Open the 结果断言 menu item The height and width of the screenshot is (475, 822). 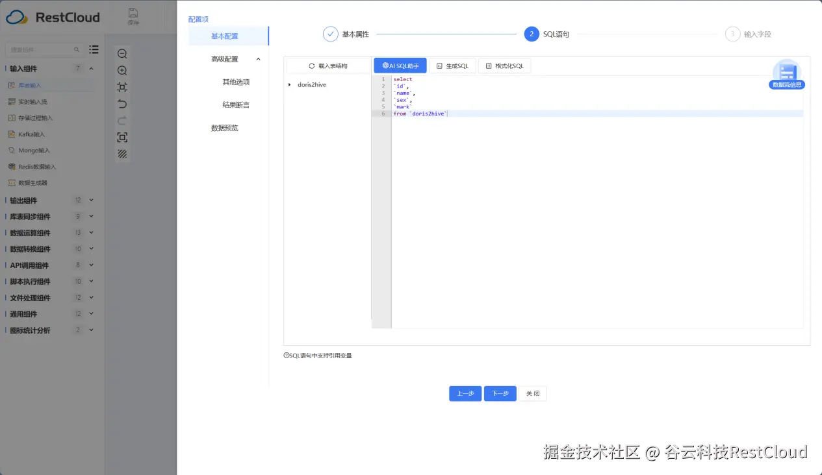236,104
